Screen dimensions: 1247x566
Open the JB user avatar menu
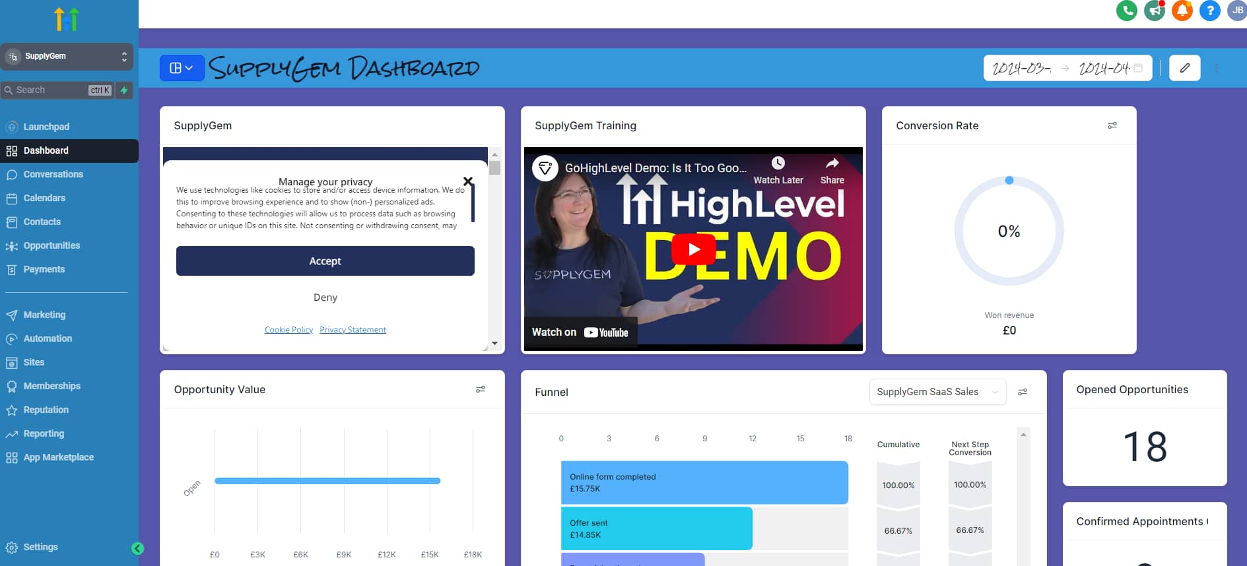tap(1237, 11)
